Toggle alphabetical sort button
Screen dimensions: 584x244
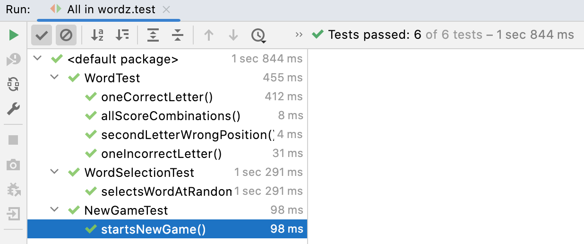pos(97,35)
